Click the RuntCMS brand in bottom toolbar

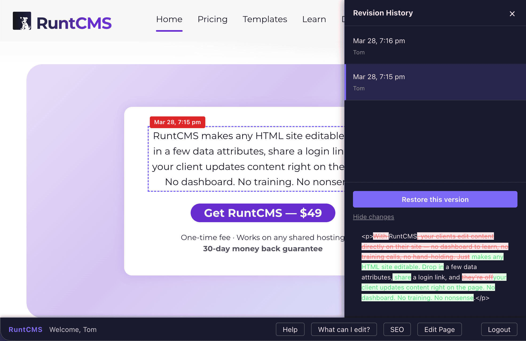pyautogui.click(x=25, y=330)
